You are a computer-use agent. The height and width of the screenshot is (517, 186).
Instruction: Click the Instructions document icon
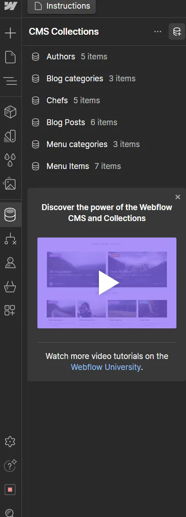click(38, 6)
